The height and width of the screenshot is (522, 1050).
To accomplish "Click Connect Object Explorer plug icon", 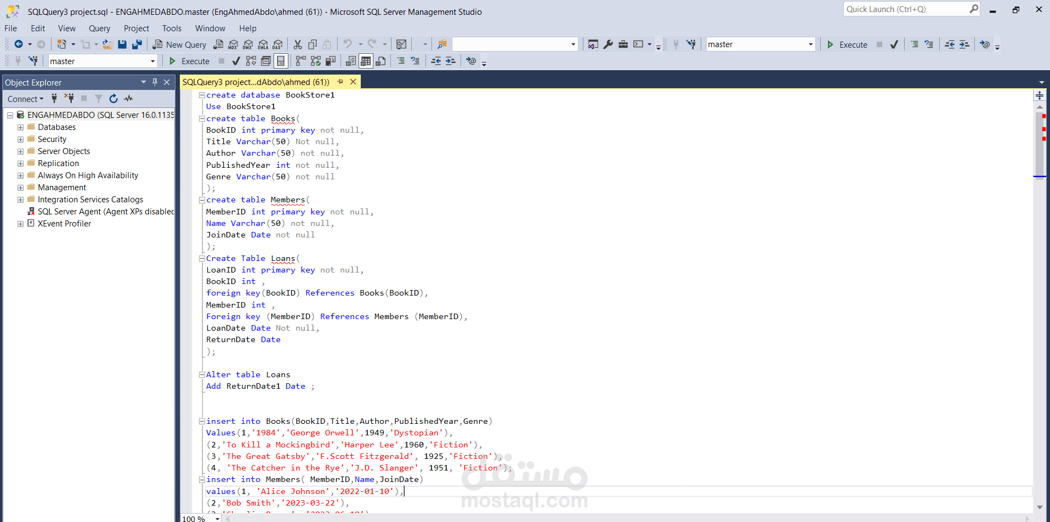I will 54,99.
